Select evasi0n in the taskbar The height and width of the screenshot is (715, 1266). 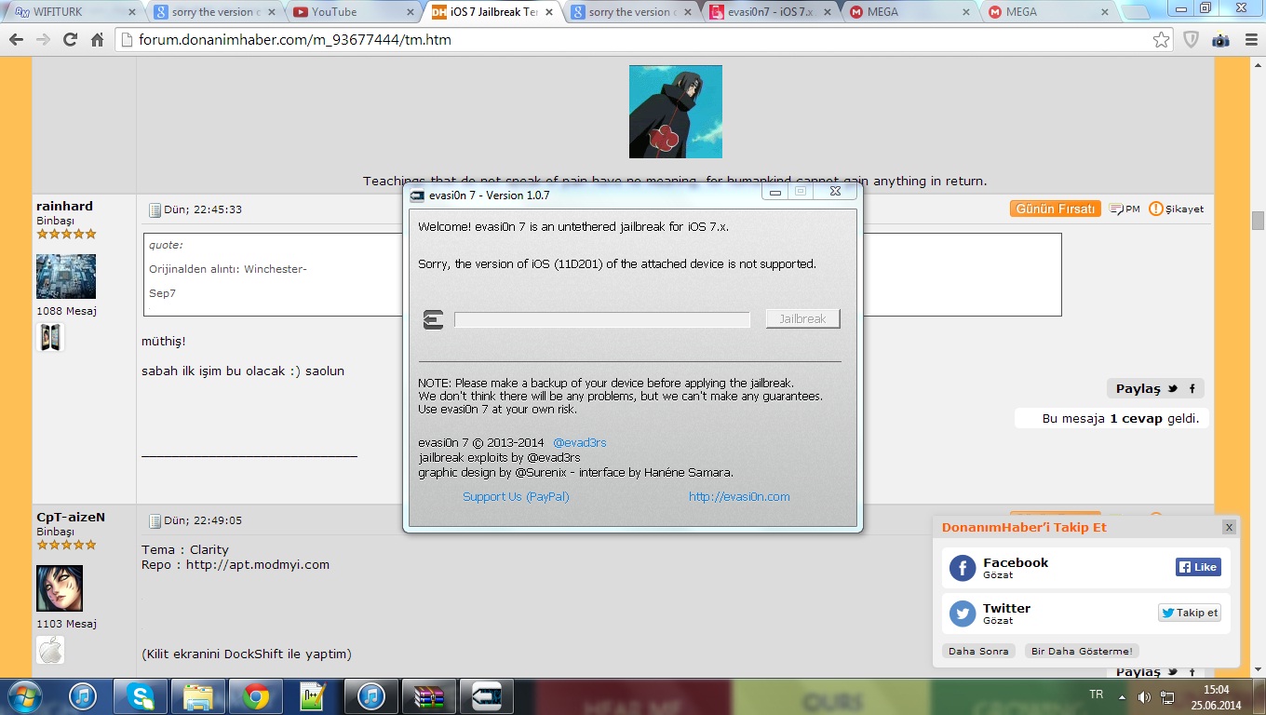click(x=487, y=696)
